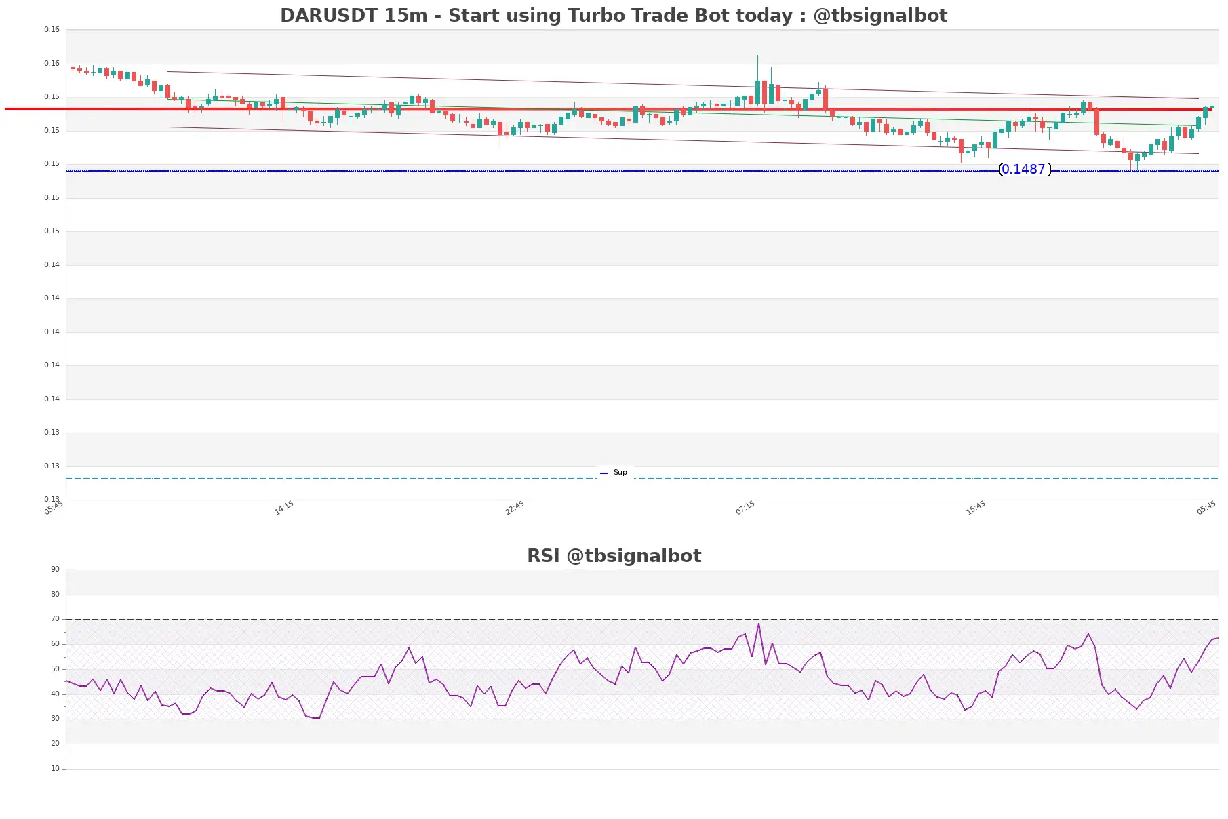The image size is (1228, 819).
Task: Click the tall spike candle near 07:15
Action: (757, 81)
